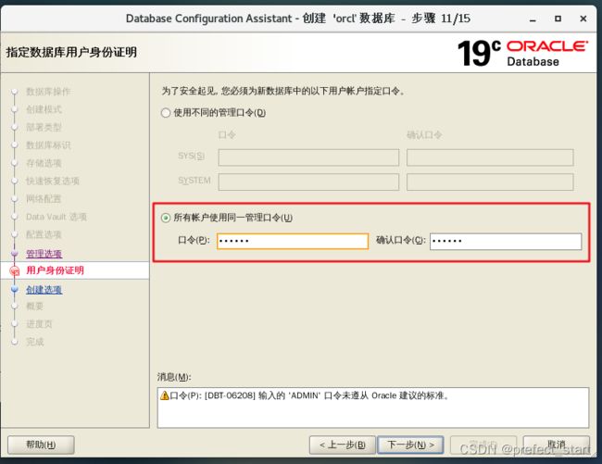Click DBT-06208 warning message text

click(x=309, y=395)
